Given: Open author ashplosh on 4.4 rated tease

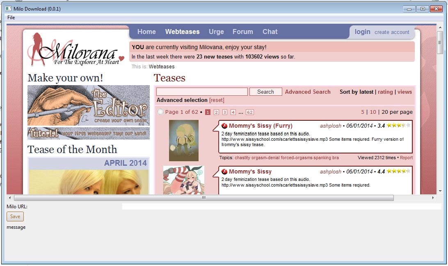Looking at the screenshot, I should 331,171.
